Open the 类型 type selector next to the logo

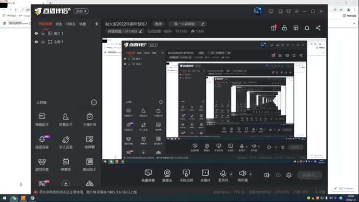pyautogui.click(x=81, y=11)
